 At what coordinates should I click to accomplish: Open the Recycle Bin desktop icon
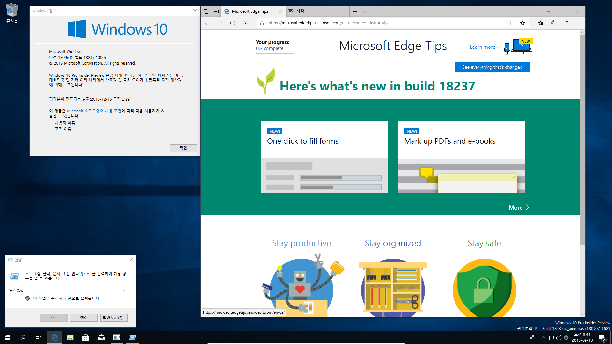coord(12,13)
